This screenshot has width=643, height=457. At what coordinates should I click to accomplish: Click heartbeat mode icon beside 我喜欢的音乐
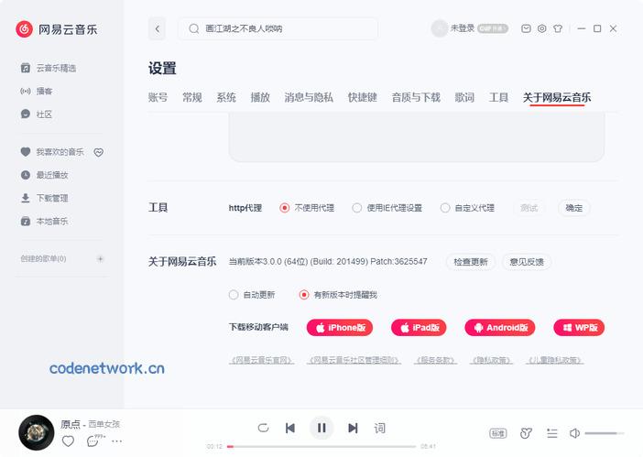point(98,152)
